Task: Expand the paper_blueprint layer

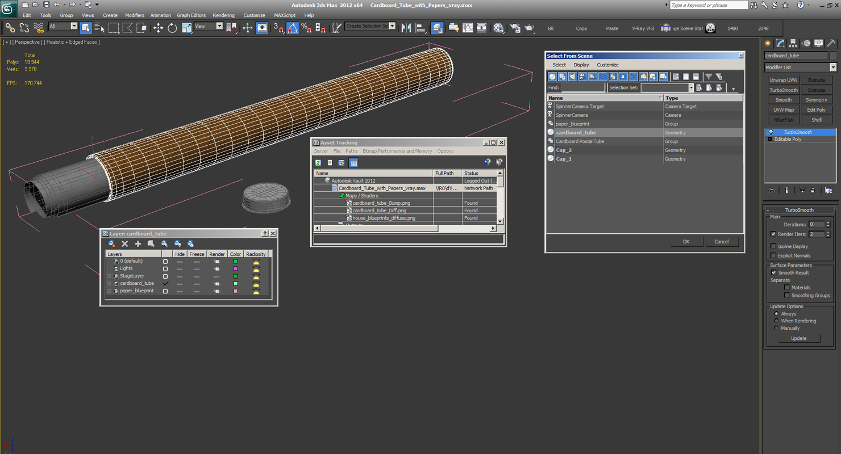Action: (x=109, y=291)
